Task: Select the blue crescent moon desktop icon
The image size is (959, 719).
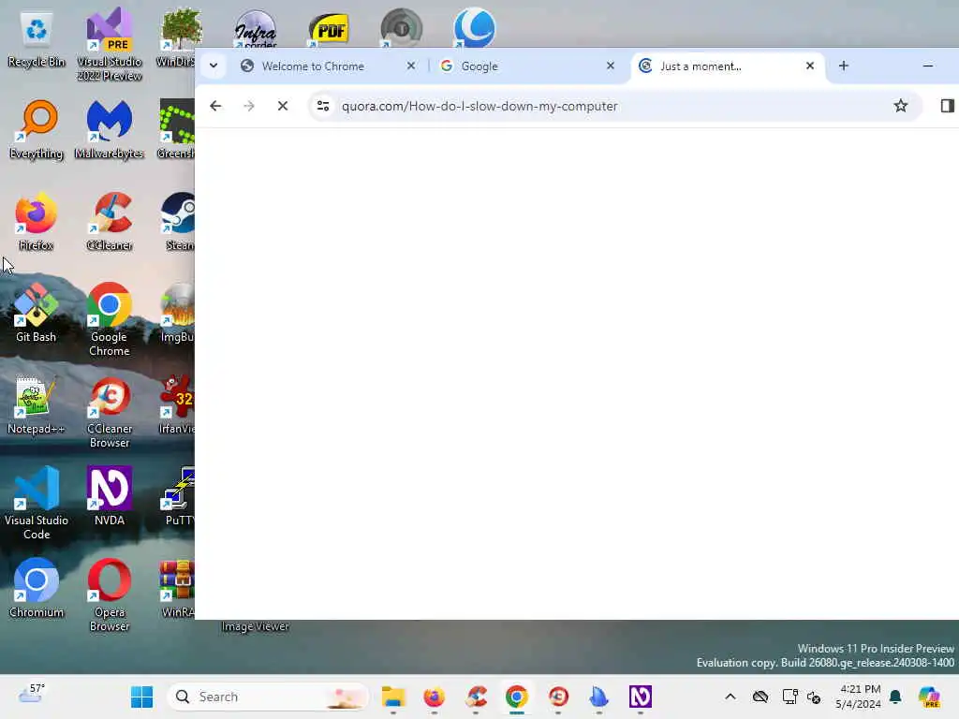Action: coord(475,27)
